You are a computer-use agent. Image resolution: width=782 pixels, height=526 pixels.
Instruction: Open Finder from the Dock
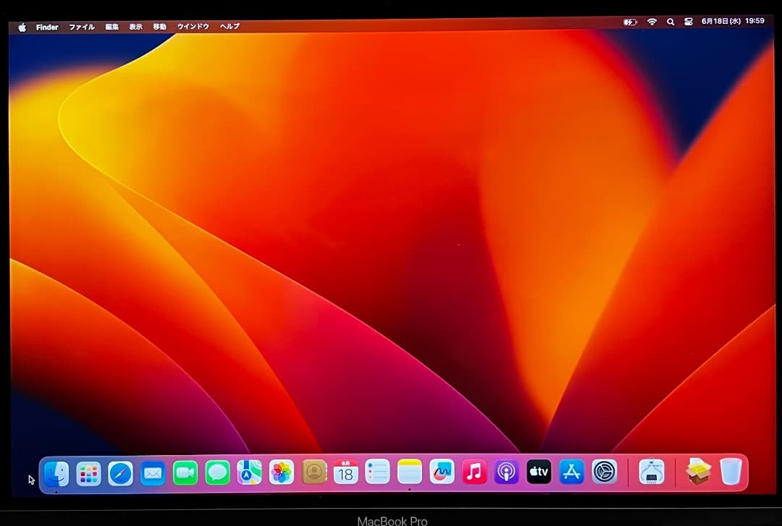(56, 474)
